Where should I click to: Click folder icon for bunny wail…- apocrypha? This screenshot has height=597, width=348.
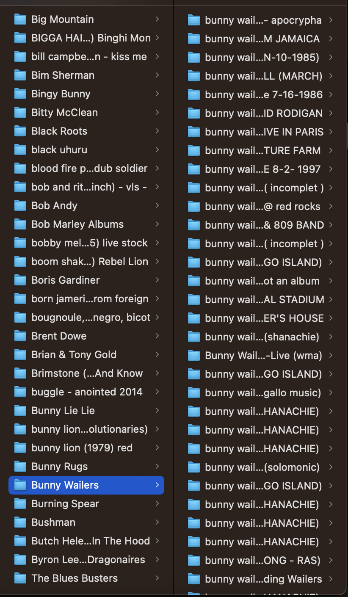pos(194,20)
